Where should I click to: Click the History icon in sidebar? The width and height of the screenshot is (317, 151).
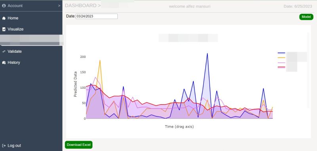[4, 63]
